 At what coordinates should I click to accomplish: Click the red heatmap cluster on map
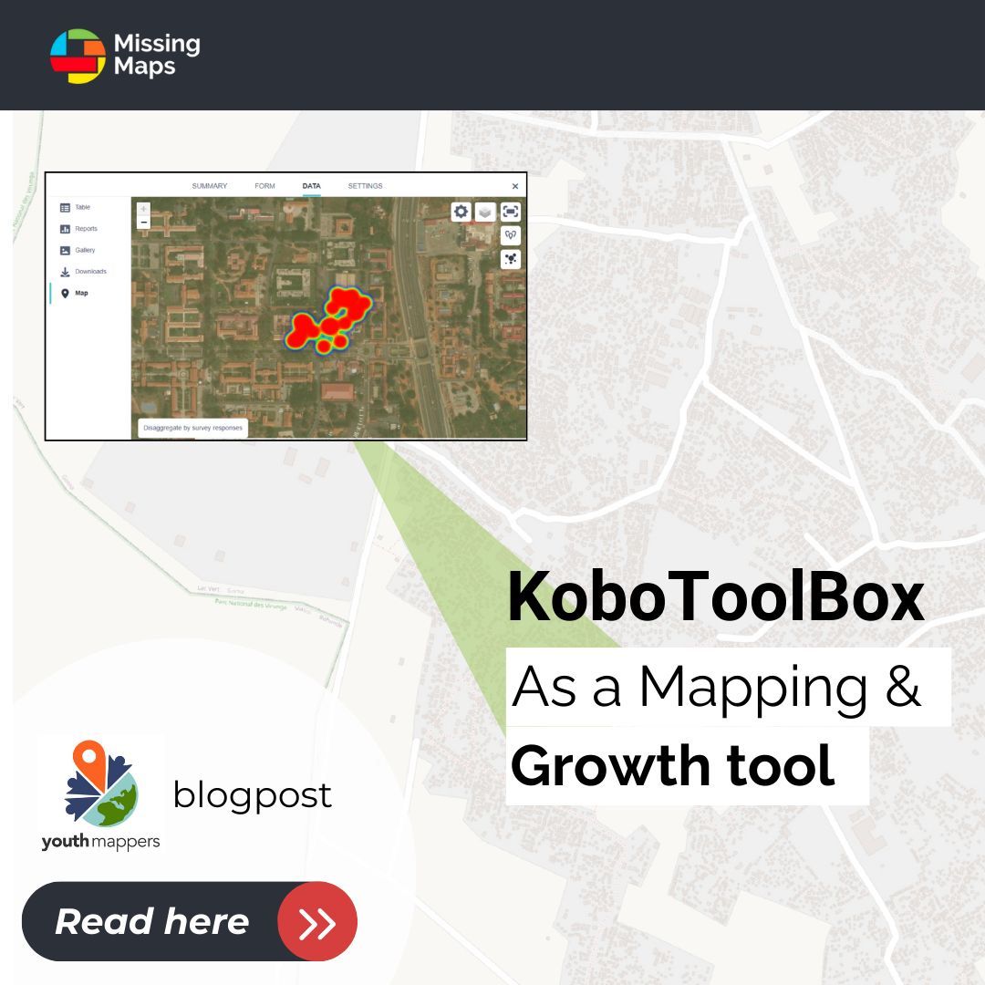(x=329, y=318)
